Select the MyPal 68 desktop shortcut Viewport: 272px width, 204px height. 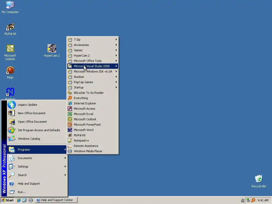tap(10, 29)
